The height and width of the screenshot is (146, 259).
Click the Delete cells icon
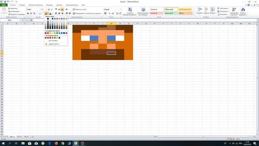[206, 10]
